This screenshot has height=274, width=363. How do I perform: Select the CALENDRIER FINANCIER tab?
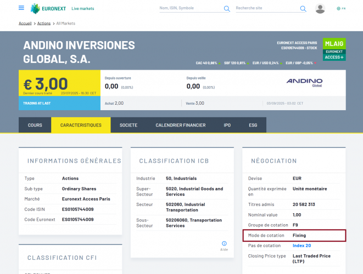[180, 125]
